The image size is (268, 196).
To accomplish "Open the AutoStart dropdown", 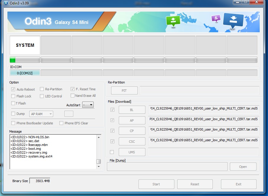I will pos(88,105).
